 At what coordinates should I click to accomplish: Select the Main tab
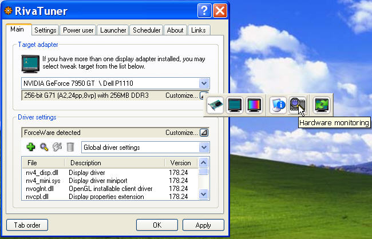tap(17, 29)
